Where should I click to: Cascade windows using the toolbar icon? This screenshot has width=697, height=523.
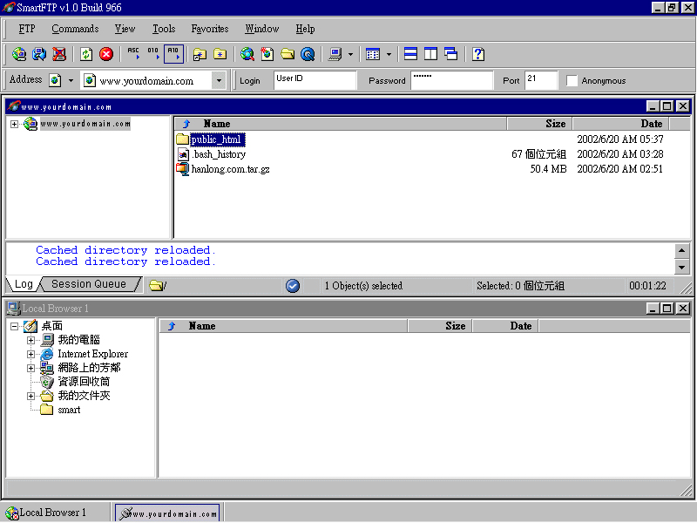450,54
